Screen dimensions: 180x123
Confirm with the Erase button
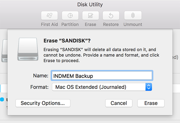[x=151, y=103]
